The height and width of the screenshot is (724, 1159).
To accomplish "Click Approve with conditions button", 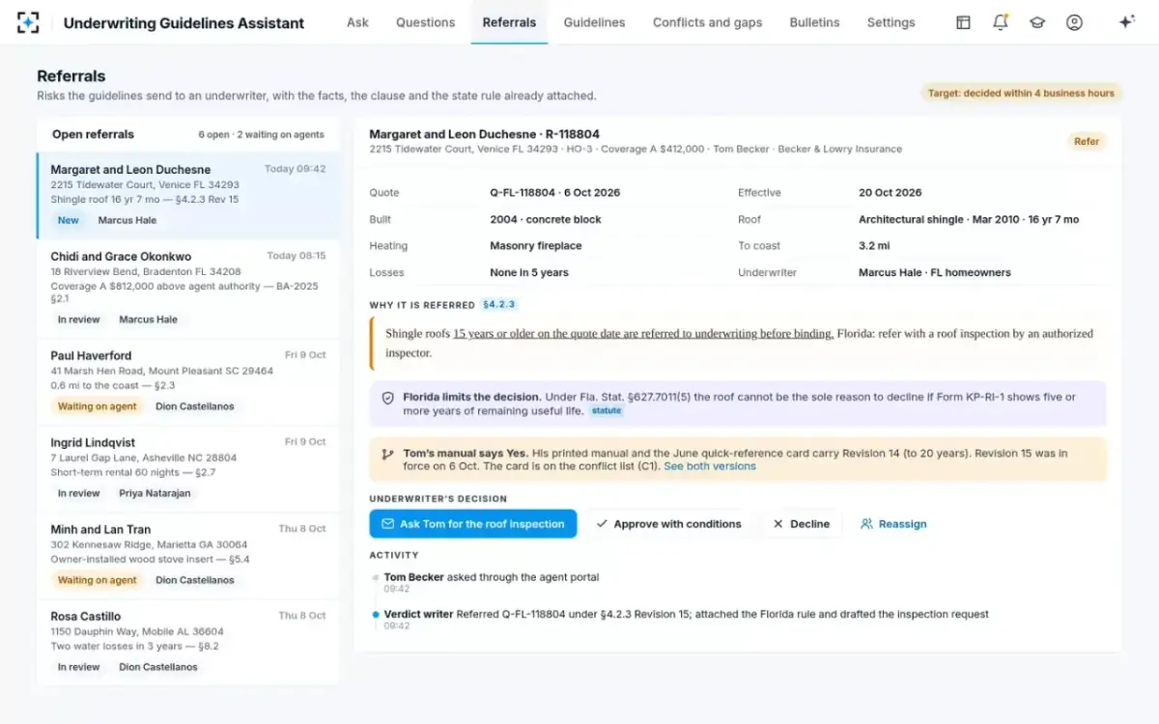I will click(x=668, y=524).
